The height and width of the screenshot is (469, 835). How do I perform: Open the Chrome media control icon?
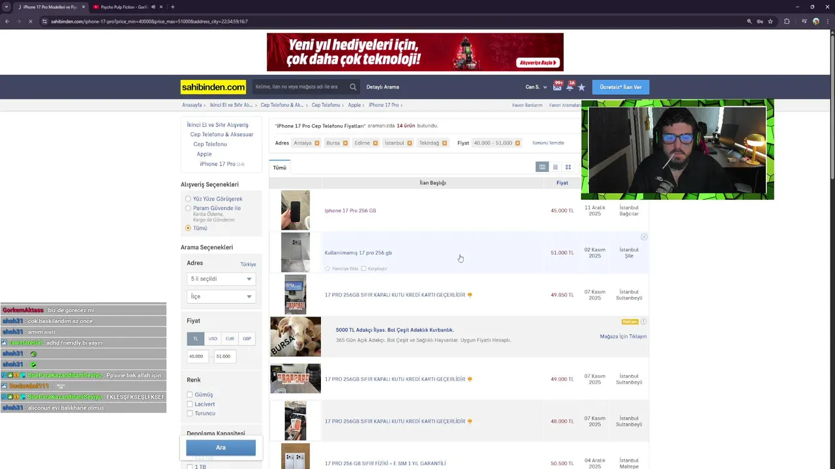(804, 21)
